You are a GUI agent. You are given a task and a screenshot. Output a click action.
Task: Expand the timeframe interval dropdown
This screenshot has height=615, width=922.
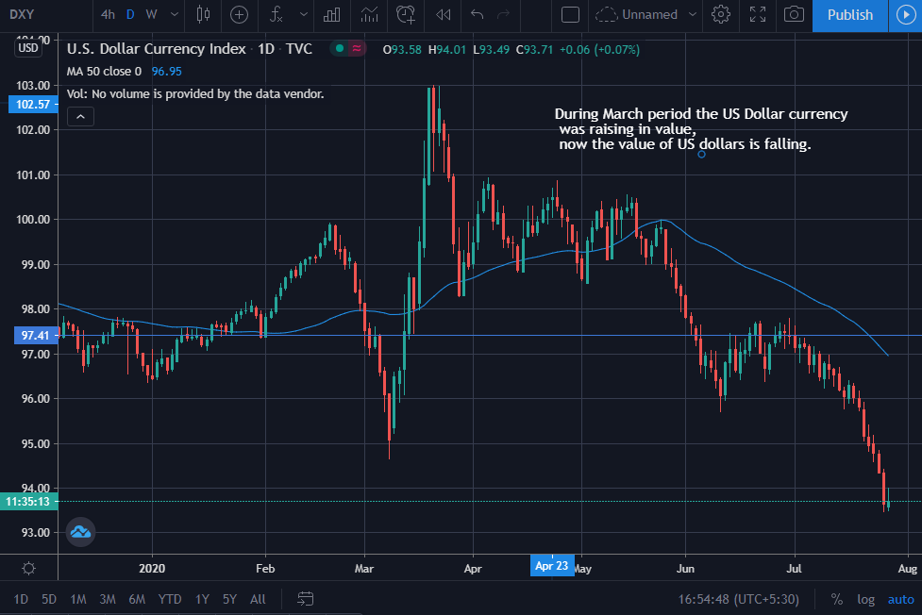[174, 15]
